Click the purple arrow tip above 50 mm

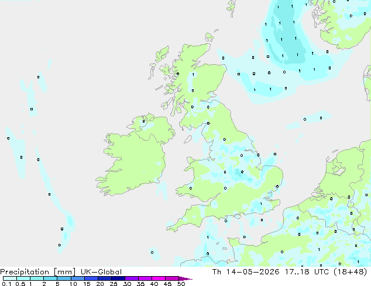coord(185,279)
